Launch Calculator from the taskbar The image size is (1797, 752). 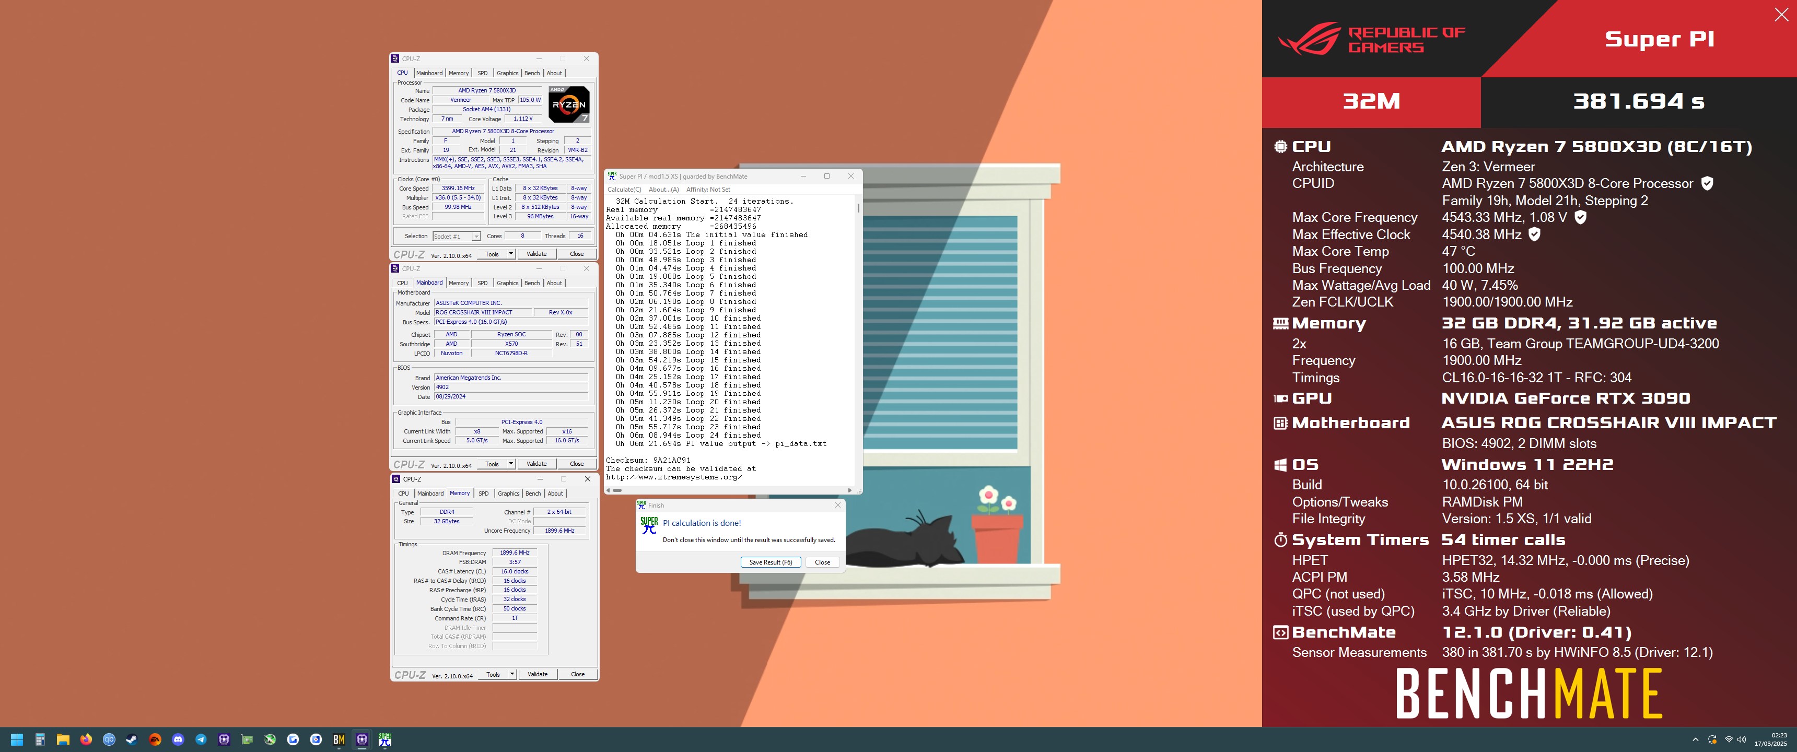point(40,739)
